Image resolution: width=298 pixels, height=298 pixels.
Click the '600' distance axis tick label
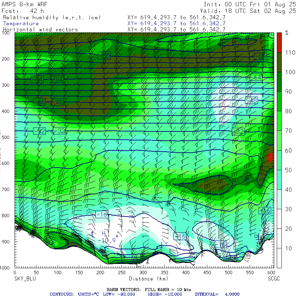click(271, 273)
